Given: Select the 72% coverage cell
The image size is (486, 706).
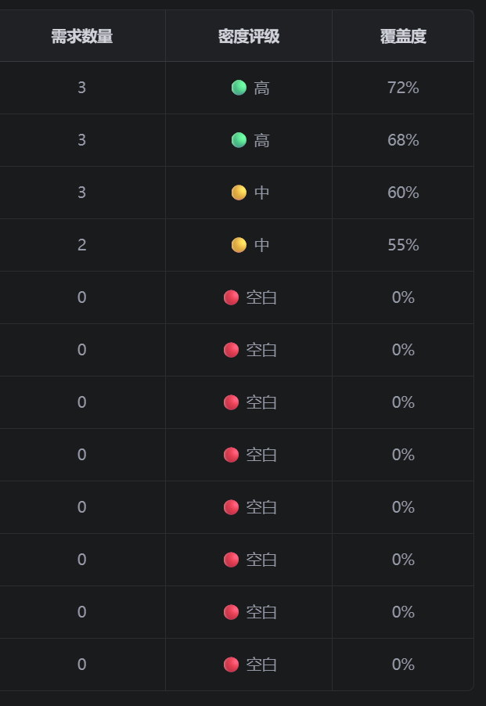Looking at the screenshot, I should (403, 88).
